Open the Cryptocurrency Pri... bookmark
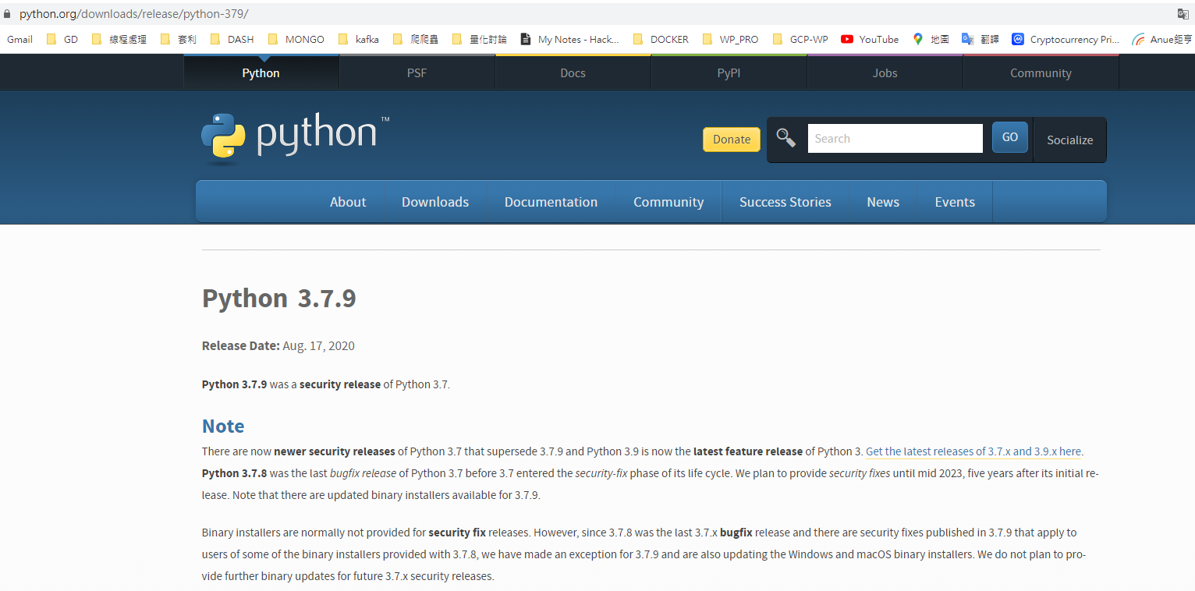 [x=1066, y=39]
